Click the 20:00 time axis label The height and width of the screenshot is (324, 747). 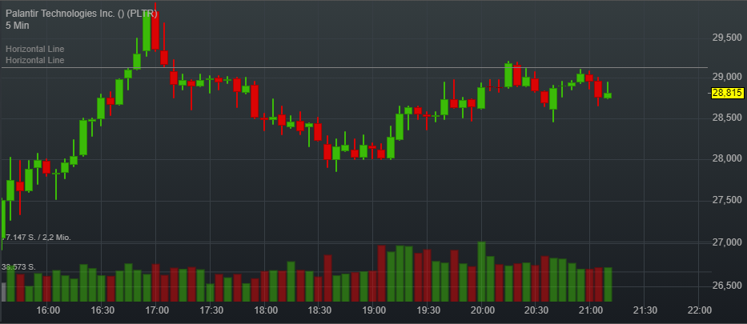coord(482,310)
